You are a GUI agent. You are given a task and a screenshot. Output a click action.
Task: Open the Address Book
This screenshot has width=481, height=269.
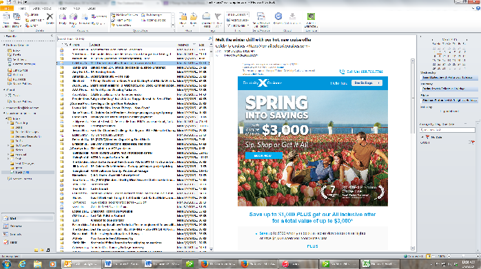point(238,20)
